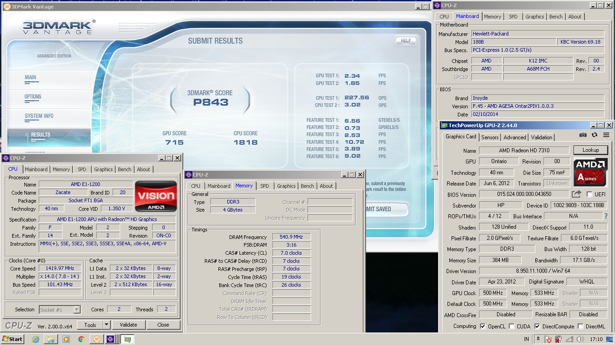Click the Lookup button in GPU-Z
Image resolution: width=615 pixels, height=345 pixels.
tap(591, 150)
